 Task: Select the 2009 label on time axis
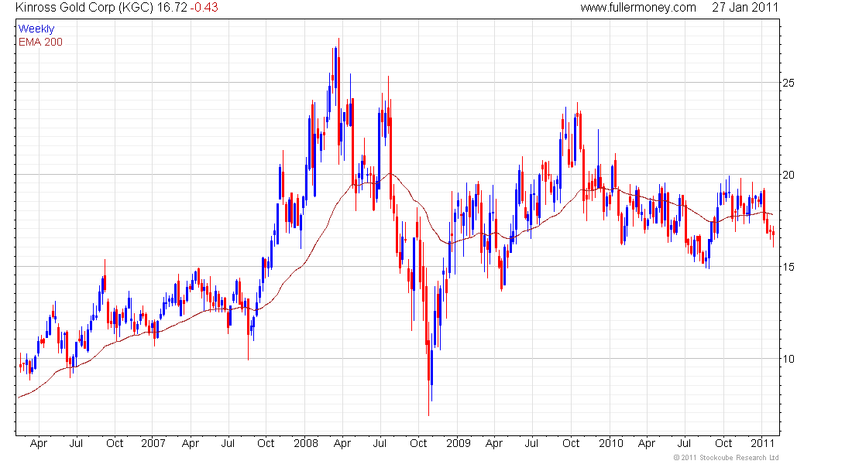click(x=459, y=444)
